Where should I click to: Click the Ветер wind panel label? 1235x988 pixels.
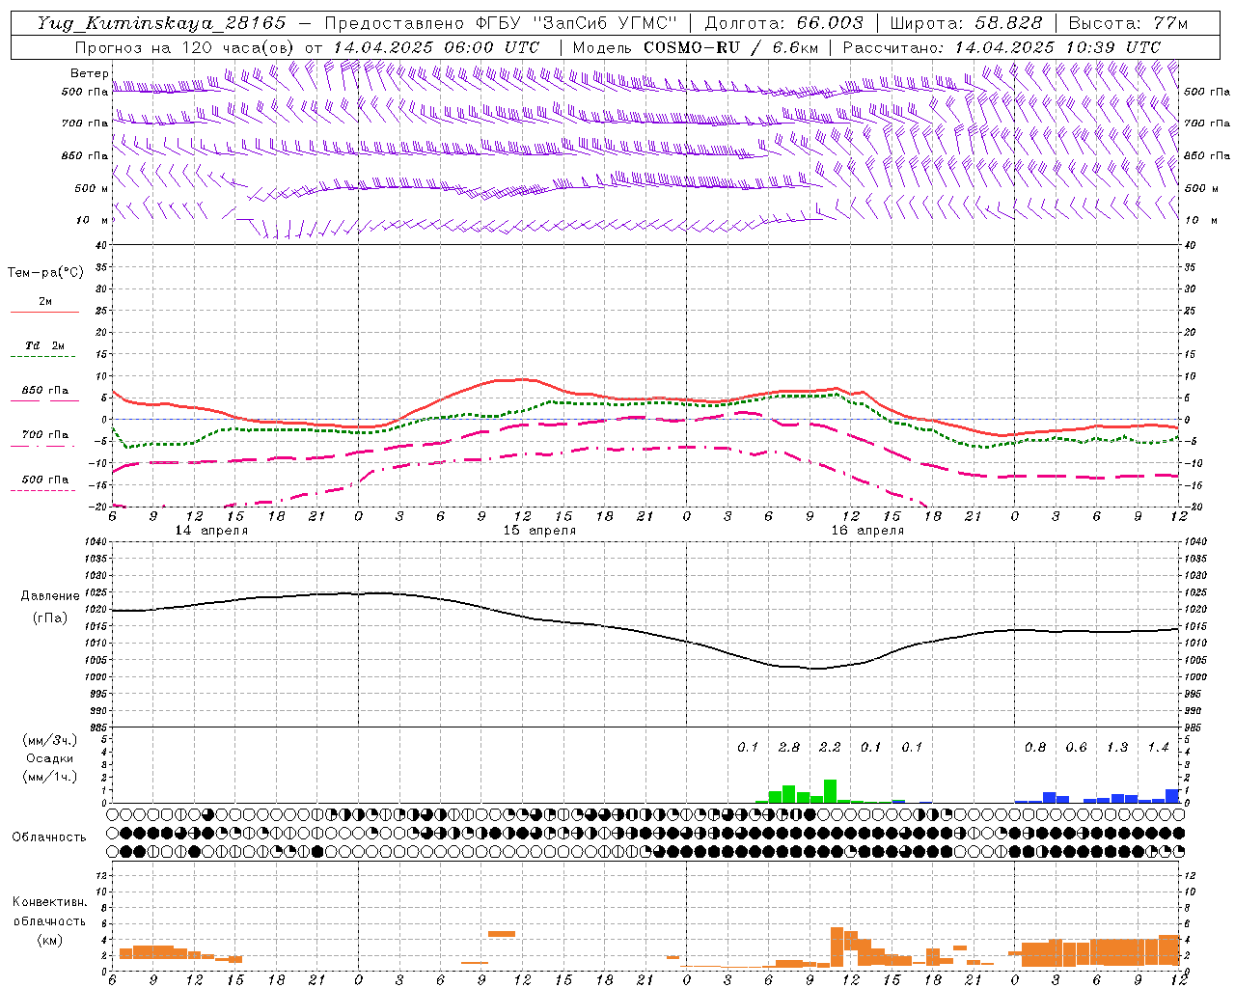pos(89,73)
